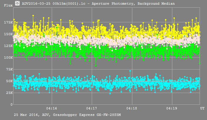207x120 pixels.
Task: Click the 04:19 time axis label
Action: coord(172,108)
